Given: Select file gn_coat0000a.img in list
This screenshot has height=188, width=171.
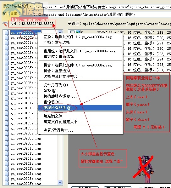Looking at the screenshot, I should pos(26,32).
